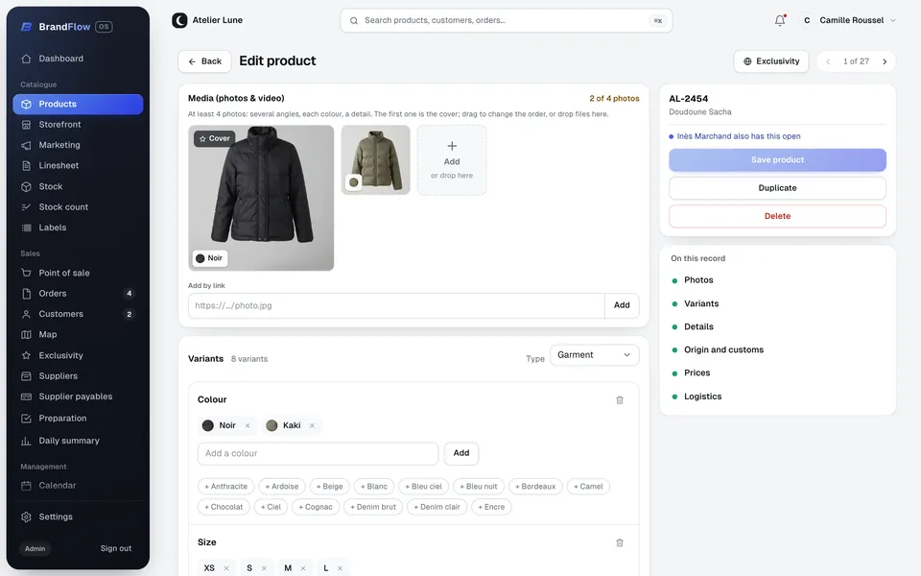This screenshot has width=921, height=576.
Task: Click the BrandFlow logo icon
Action: (x=27, y=27)
